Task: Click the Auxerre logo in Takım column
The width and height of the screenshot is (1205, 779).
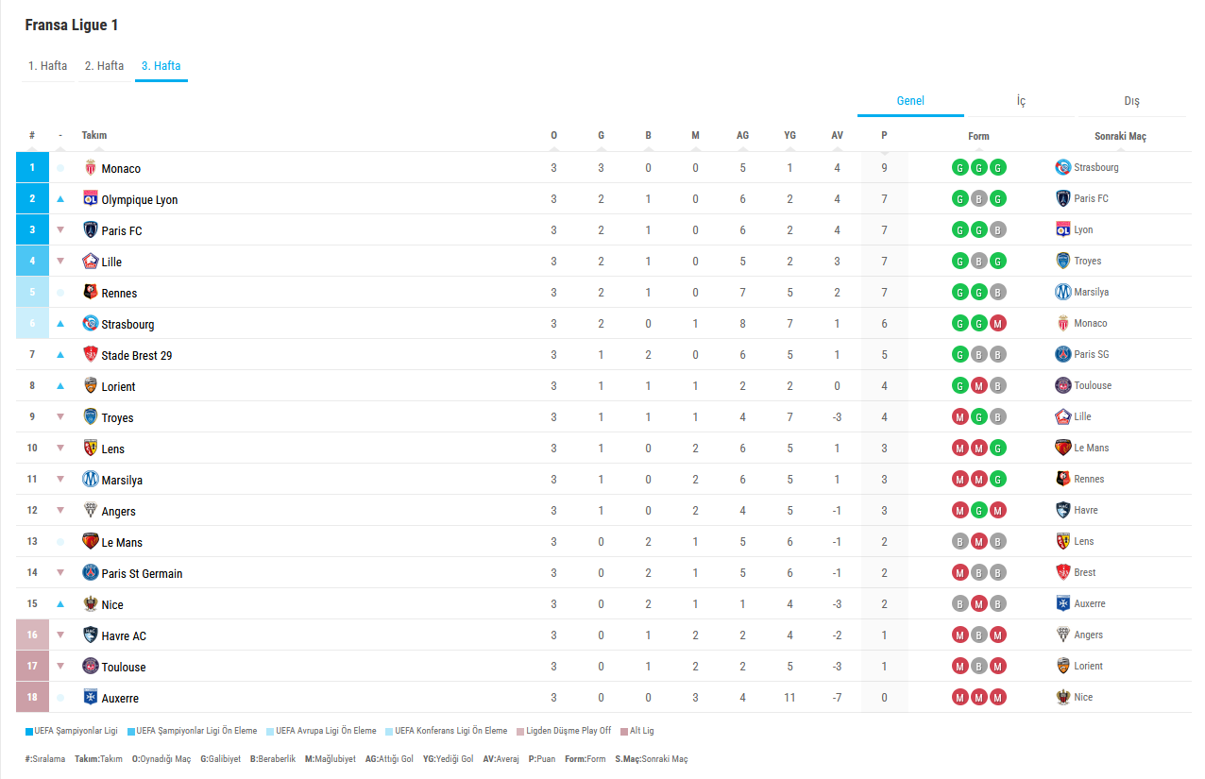Action: (x=91, y=698)
